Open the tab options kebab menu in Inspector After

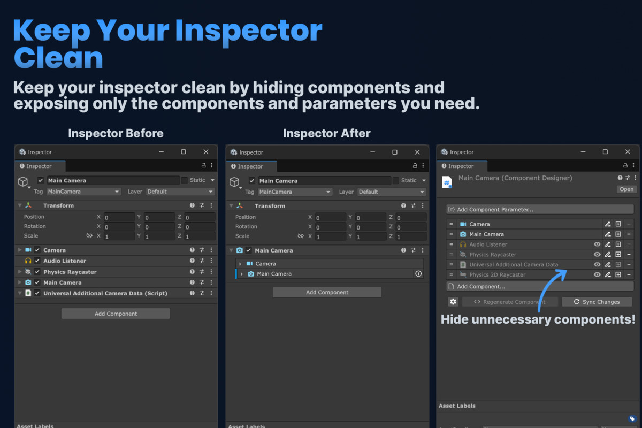pyautogui.click(x=423, y=166)
